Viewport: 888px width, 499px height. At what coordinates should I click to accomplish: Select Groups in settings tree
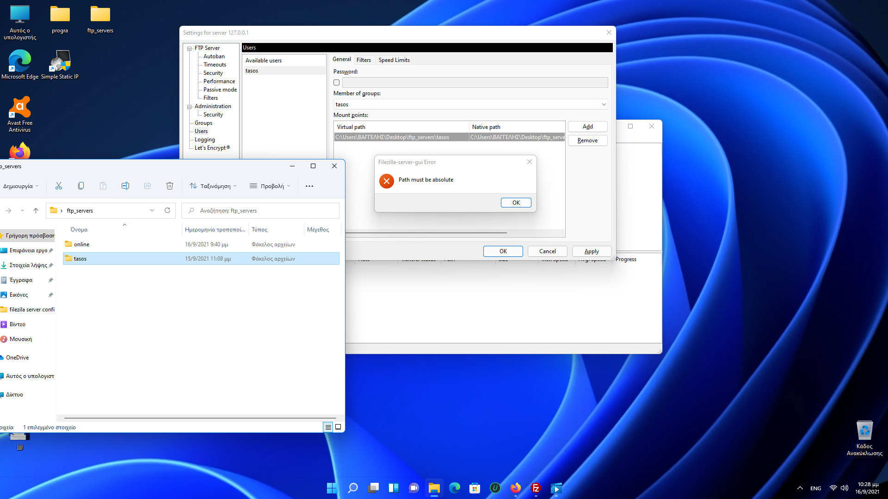(203, 123)
